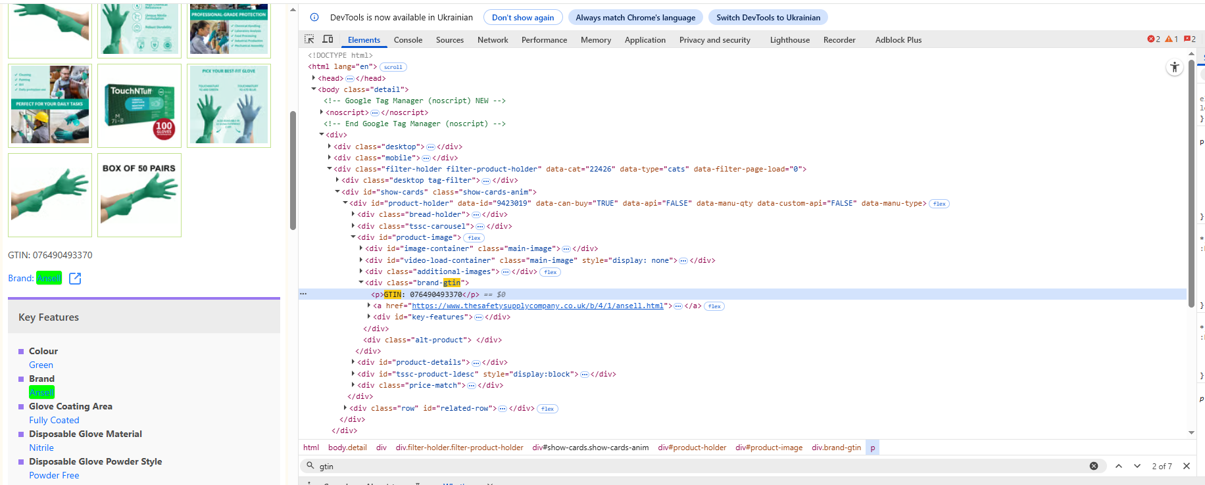Click flex badge on ansell.html anchor
Screen dimensions: 1205x485
point(714,306)
